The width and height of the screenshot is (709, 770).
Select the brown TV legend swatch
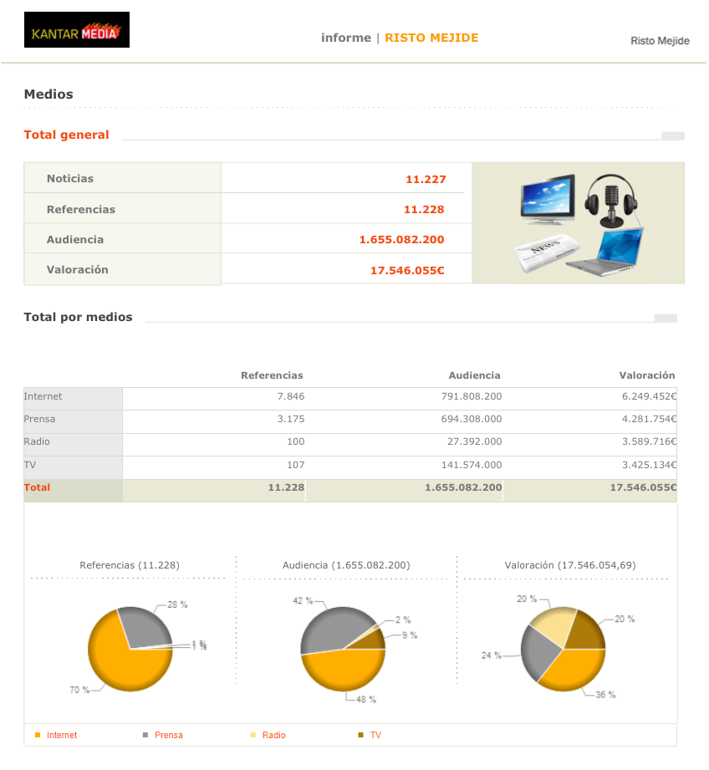click(x=361, y=735)
